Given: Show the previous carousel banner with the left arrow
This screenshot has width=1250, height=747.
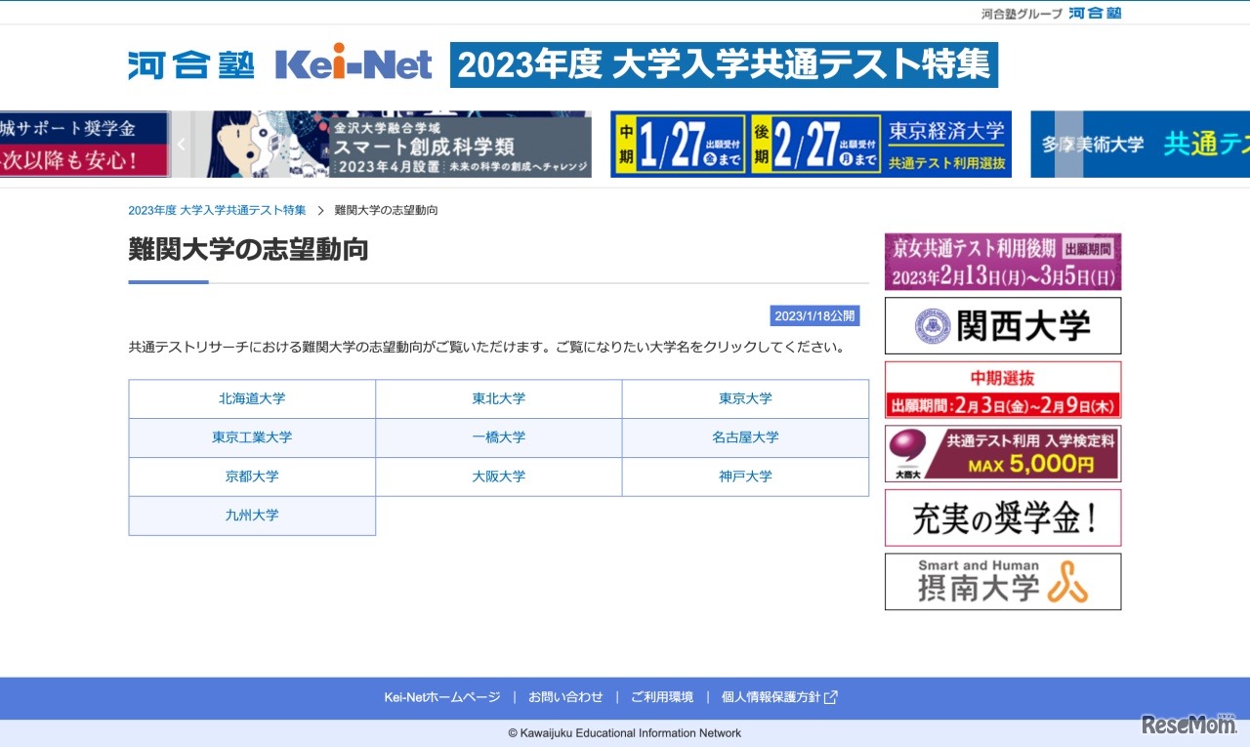Looking at the screenshot, I should (x=181, y=145).
